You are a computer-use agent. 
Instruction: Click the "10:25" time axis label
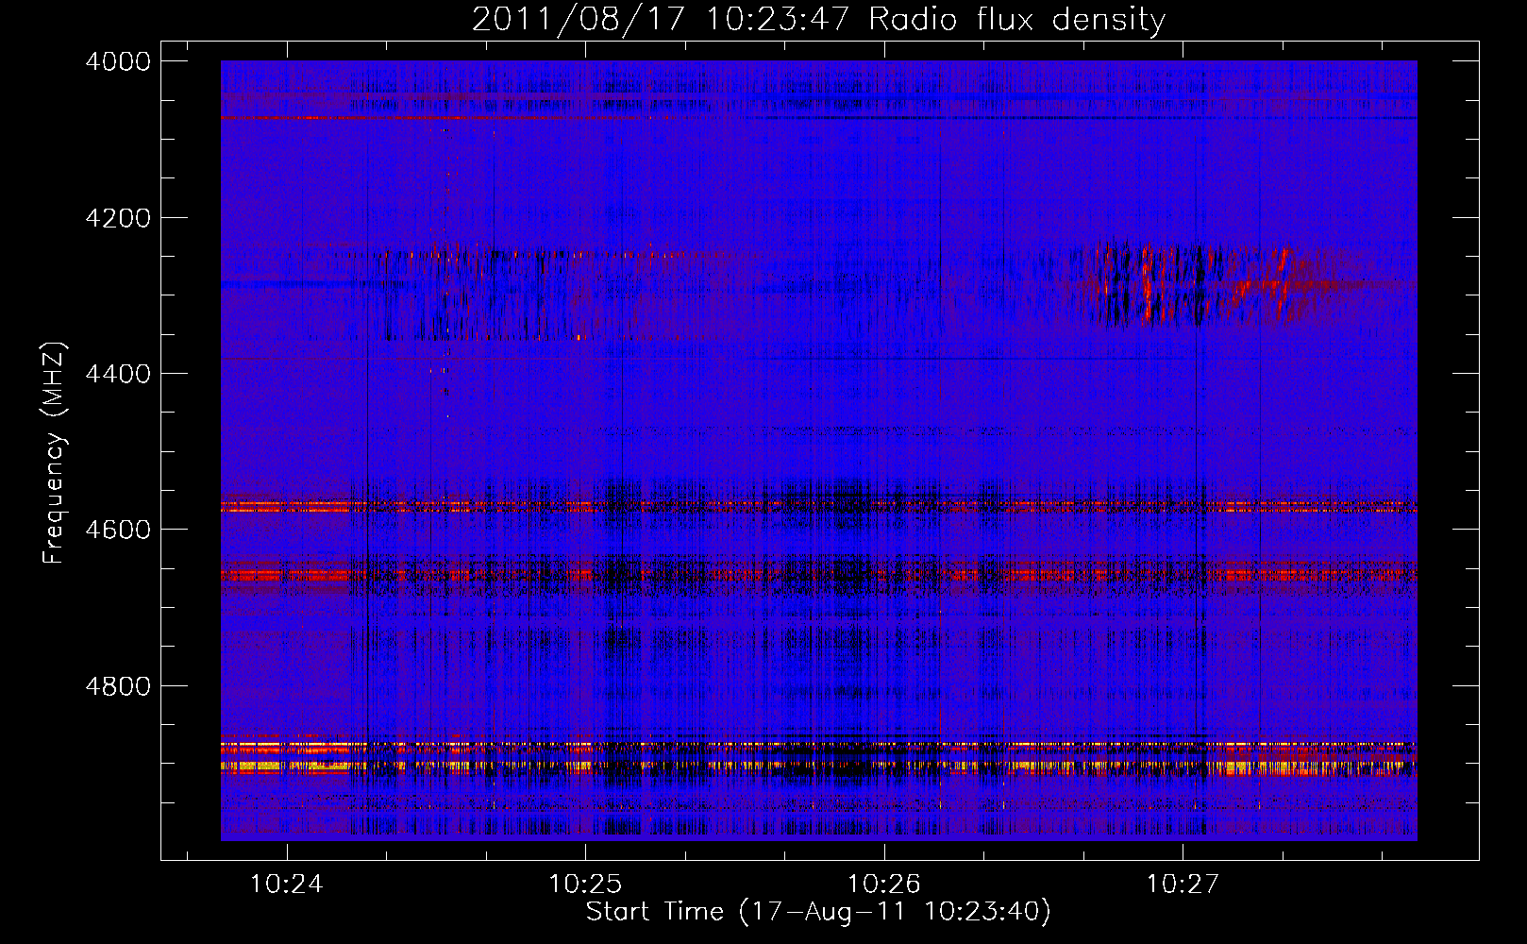coord(585,885)
